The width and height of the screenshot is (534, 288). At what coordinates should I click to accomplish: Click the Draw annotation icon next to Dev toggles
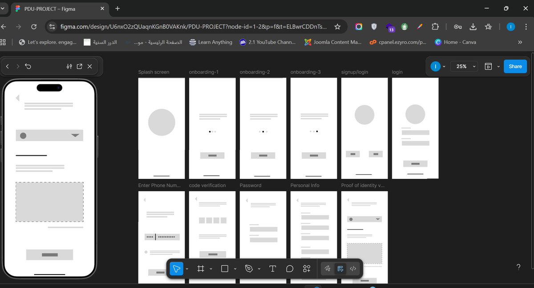[x=328, y=268]
